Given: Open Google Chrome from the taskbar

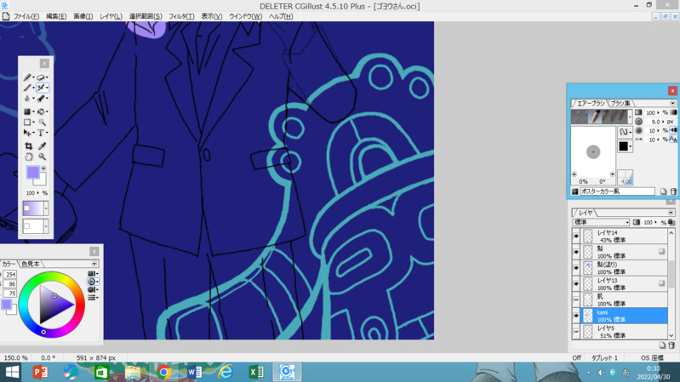Looking at the screenshot, I should coord(163,372).
